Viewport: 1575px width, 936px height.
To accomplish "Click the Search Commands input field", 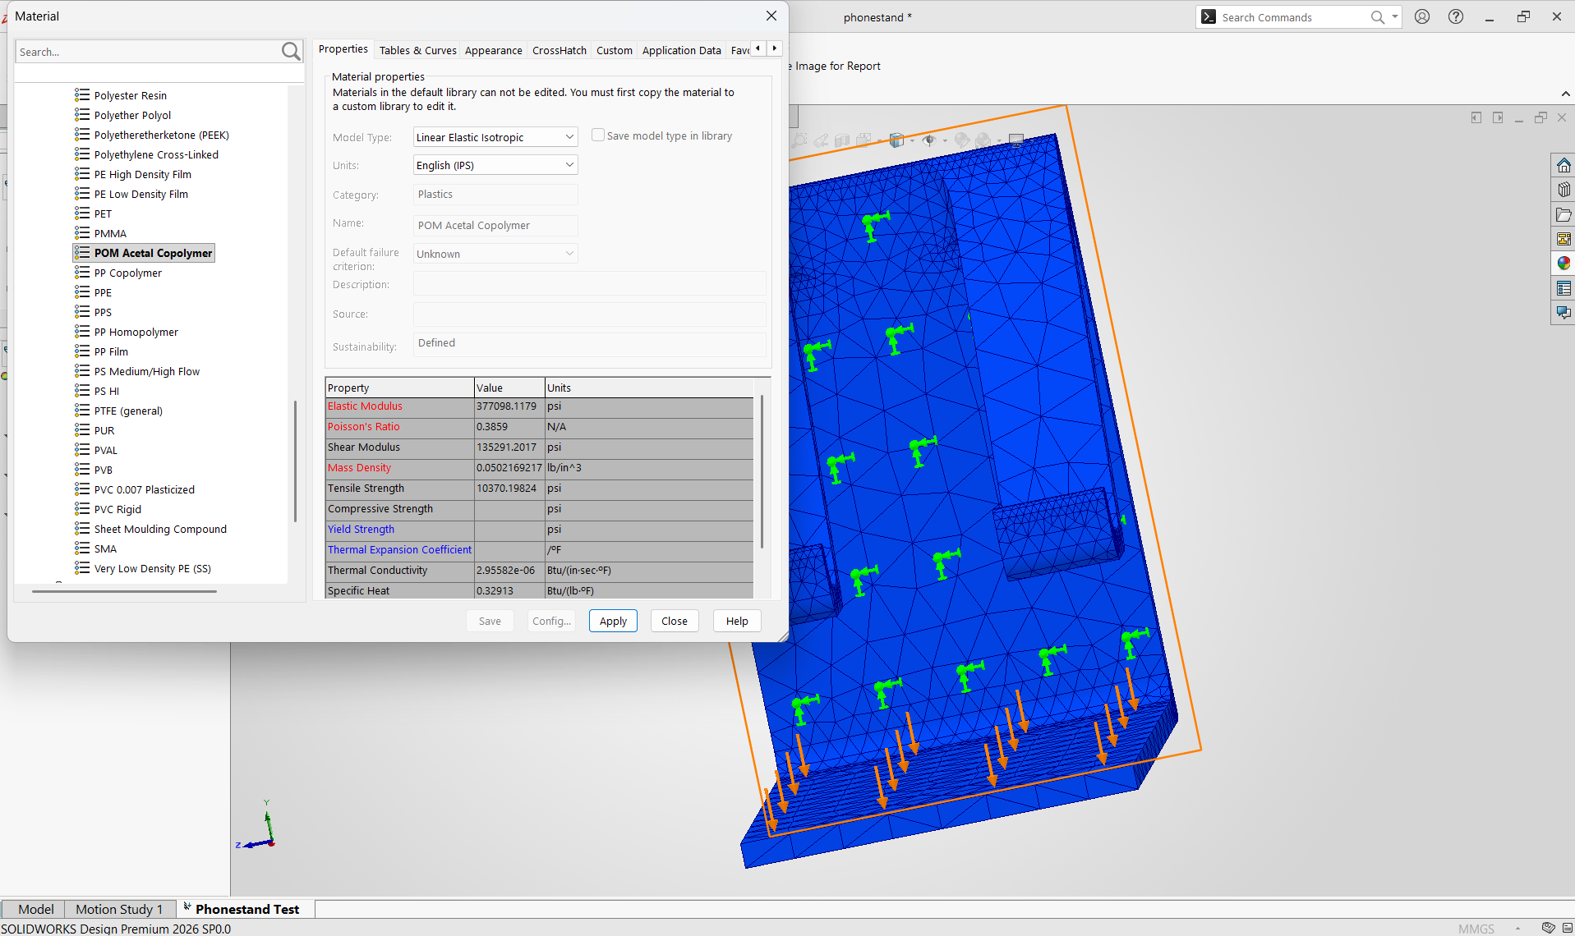I will (1294, 17).
